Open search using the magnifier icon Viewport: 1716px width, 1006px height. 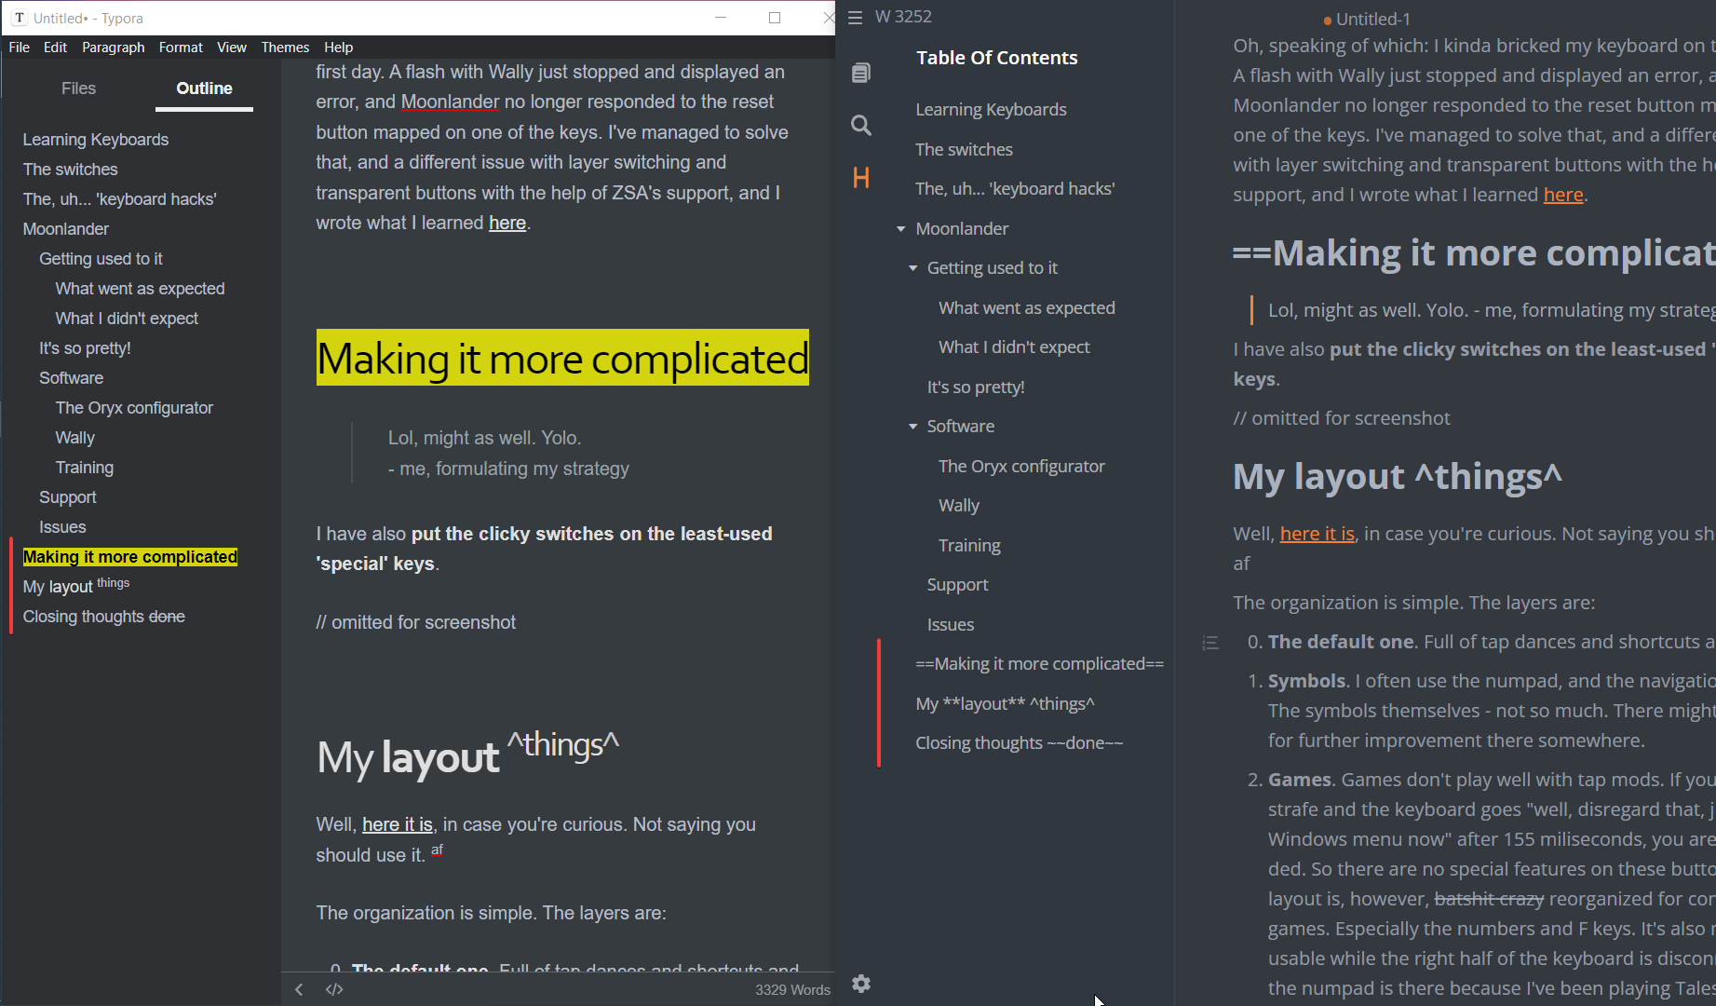[860, 124]
